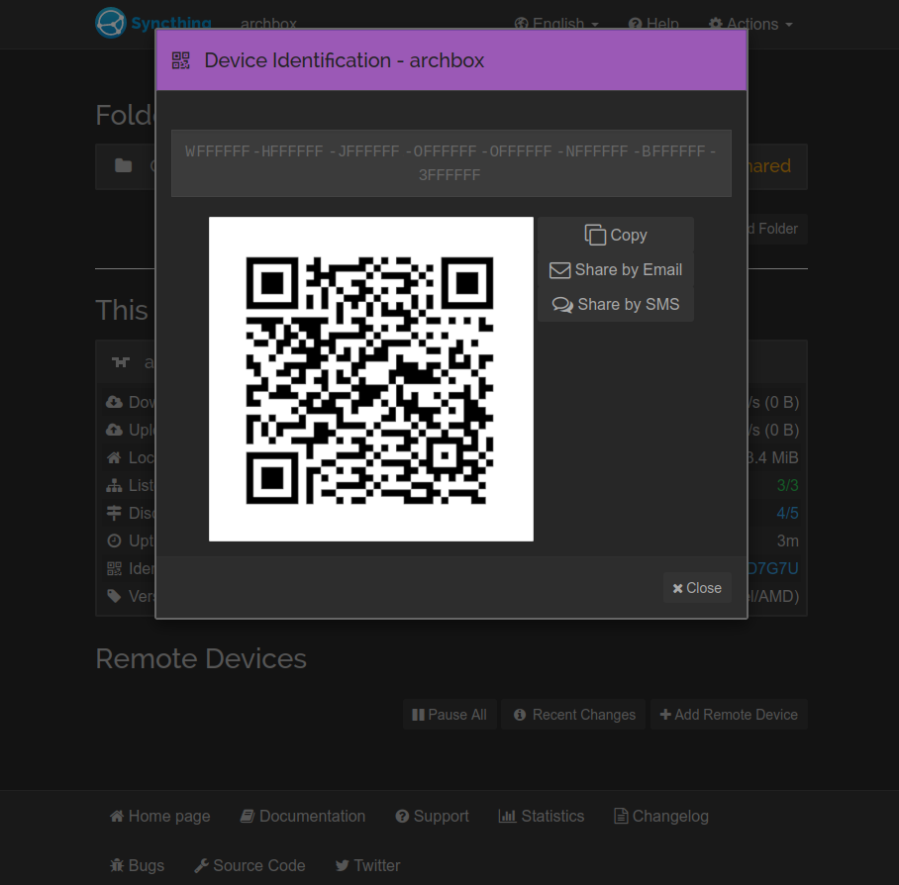Click the device QR code image

[370, 378]
